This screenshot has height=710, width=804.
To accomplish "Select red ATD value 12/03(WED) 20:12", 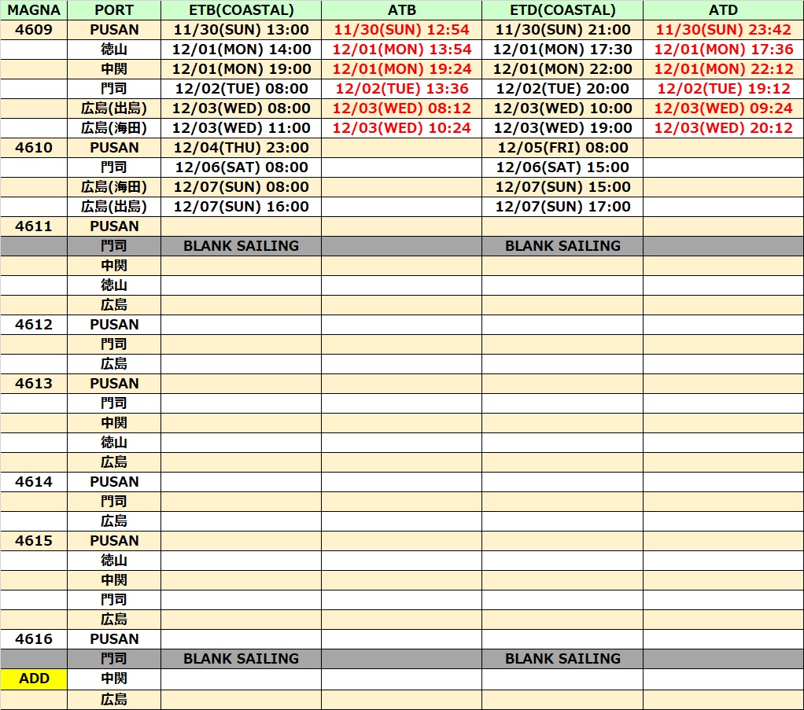I will coord(723,128).
